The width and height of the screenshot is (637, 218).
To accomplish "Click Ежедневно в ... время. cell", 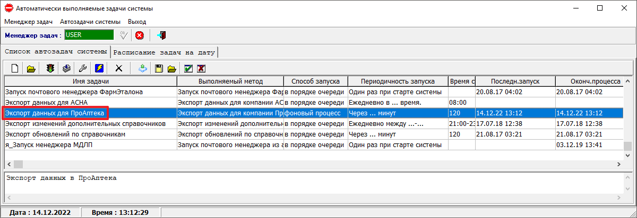I will [398, 102].
